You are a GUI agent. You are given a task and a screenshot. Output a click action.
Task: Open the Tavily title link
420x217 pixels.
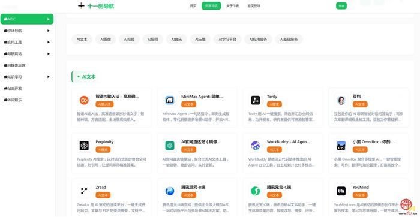pyautogui.click(x=272, y=97)
